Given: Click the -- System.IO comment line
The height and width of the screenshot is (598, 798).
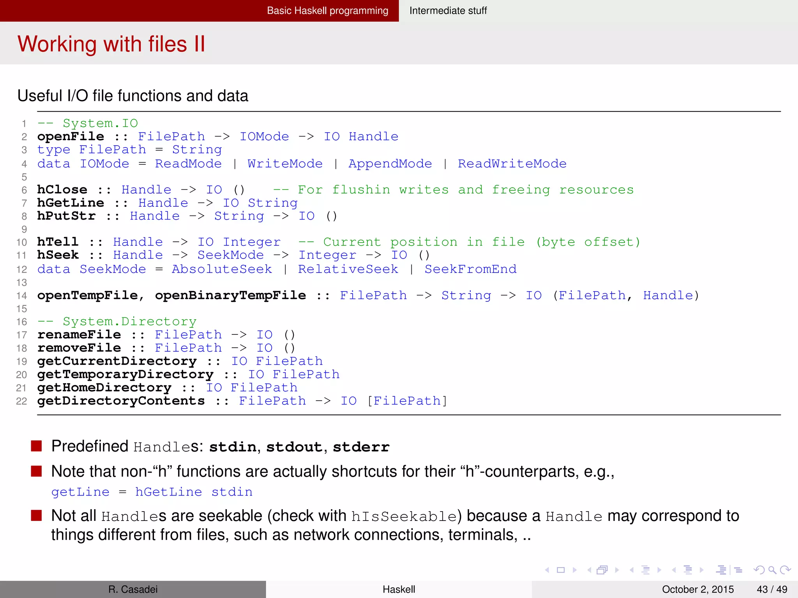Looking at the screenshot, I should [x=88, y=123].
